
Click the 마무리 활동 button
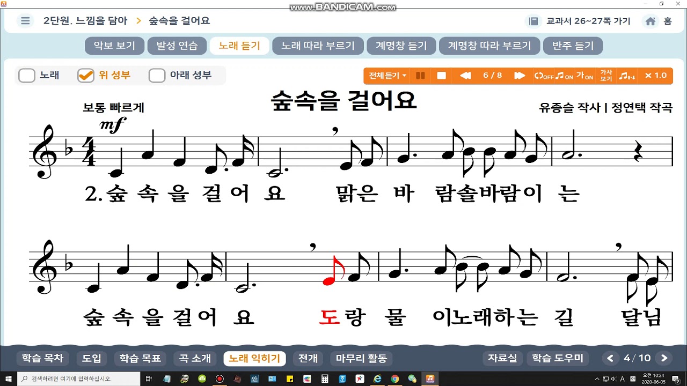(361, 358)
